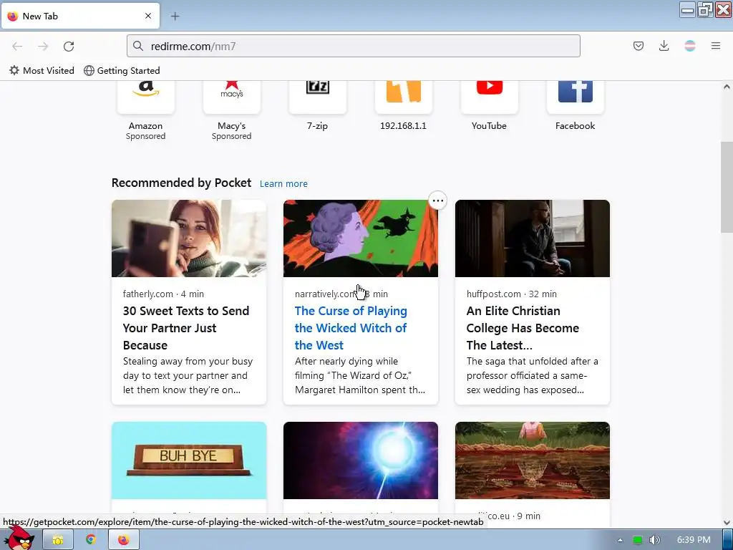The height and width of the screenshot is (550, 733).
Task: Open 30 Sweet Texts article title
Action: [186, 328]
